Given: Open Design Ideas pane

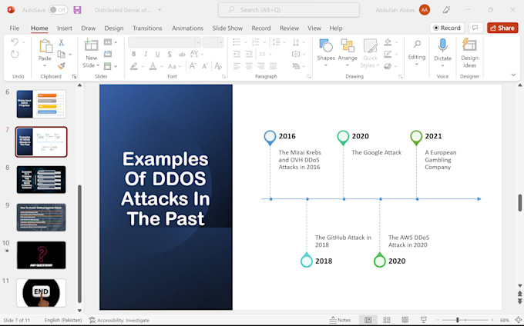Looking at the screenshot, I should point(469,52).
